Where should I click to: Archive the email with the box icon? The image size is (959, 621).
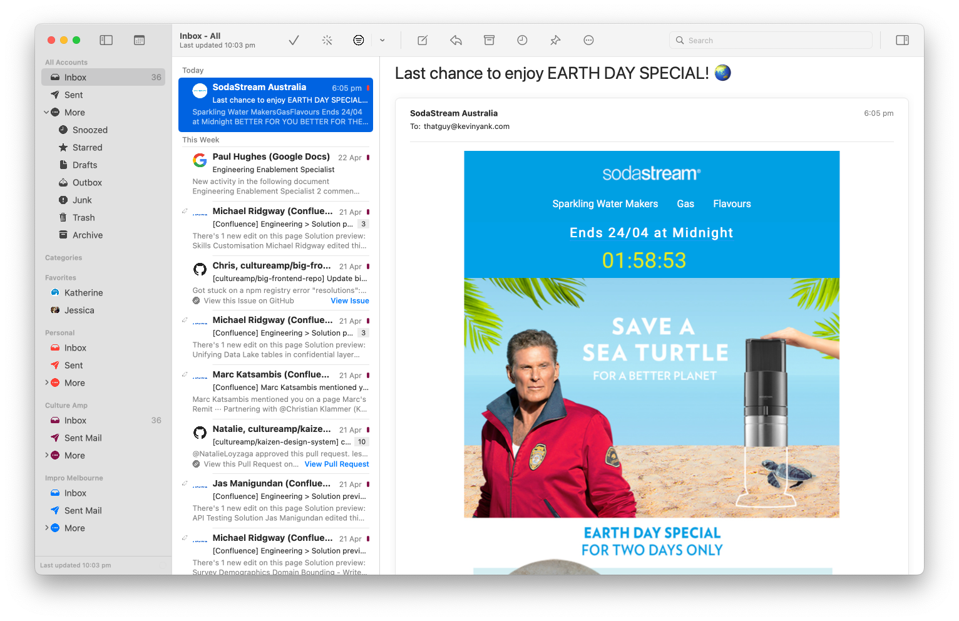489,40
